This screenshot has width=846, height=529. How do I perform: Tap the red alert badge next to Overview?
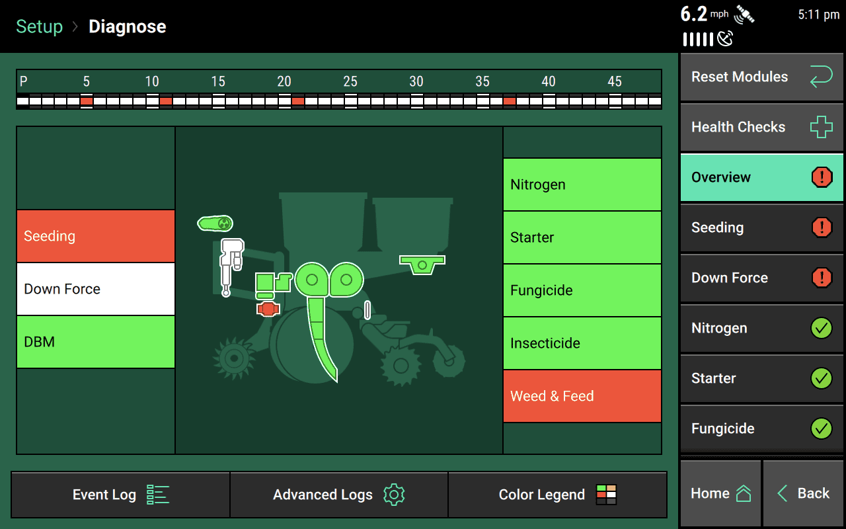(x=822, y=177)
